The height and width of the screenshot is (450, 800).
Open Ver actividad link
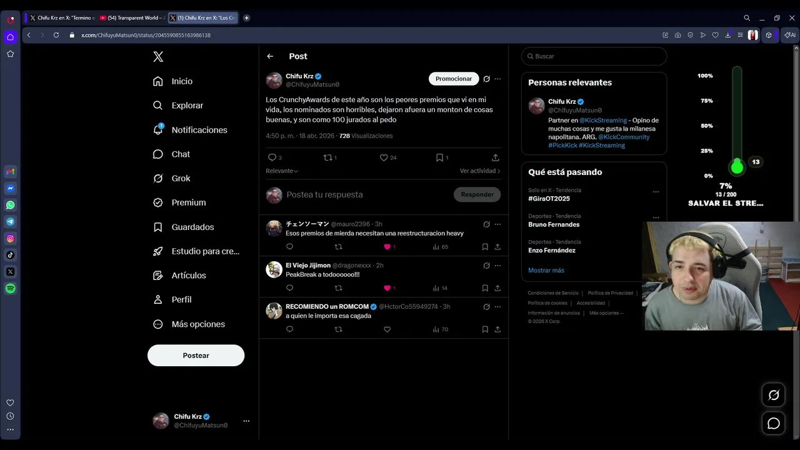480,171
